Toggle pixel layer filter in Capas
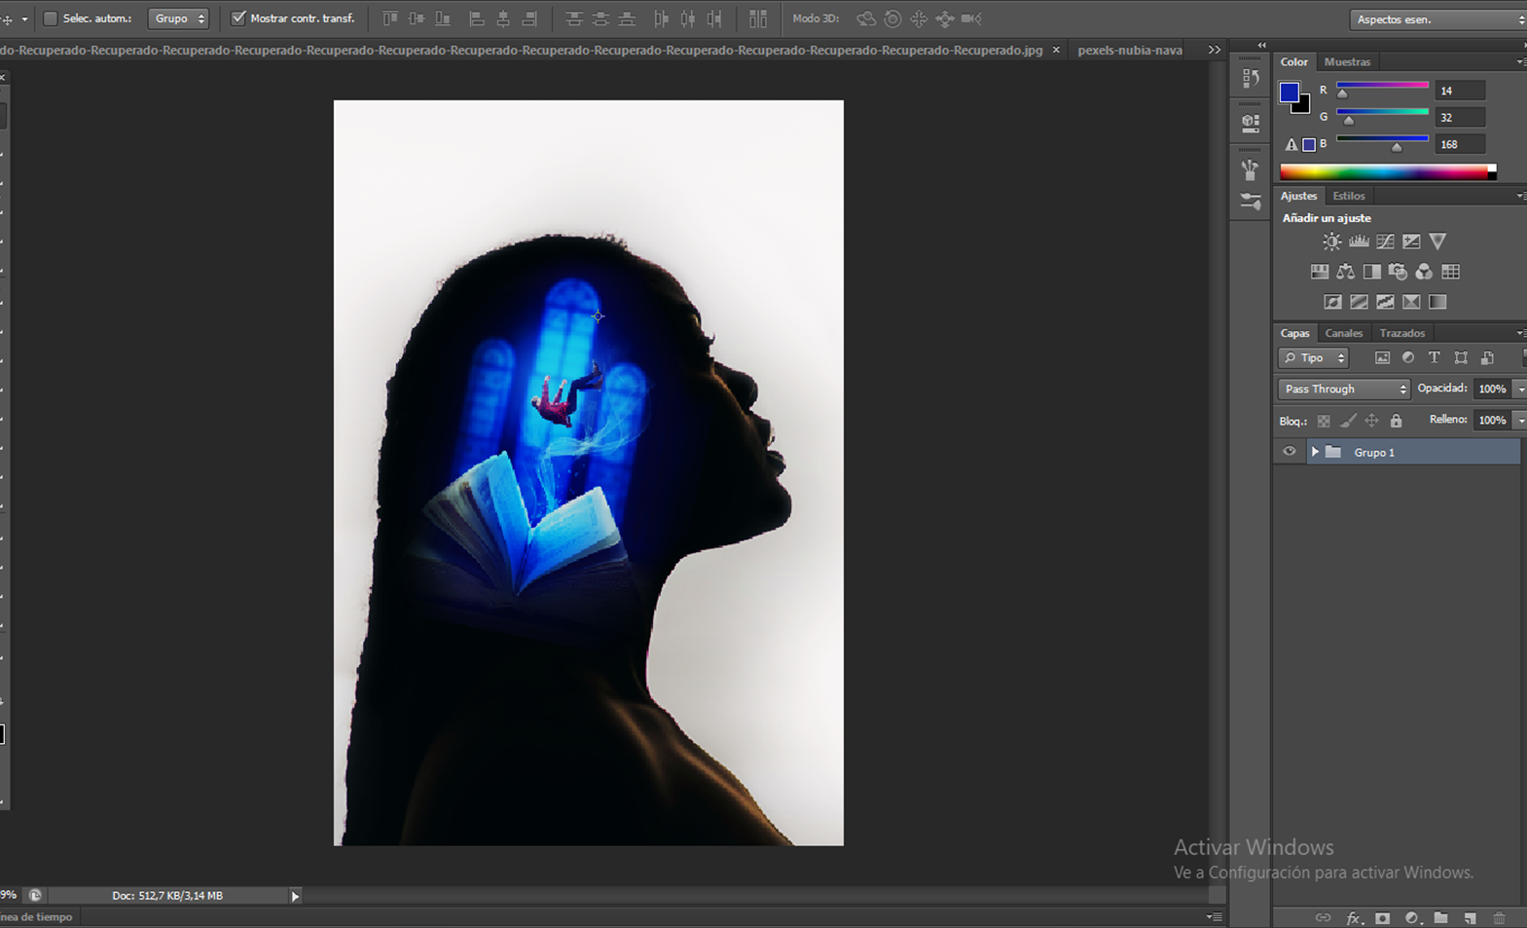 tap(1382, 358)
